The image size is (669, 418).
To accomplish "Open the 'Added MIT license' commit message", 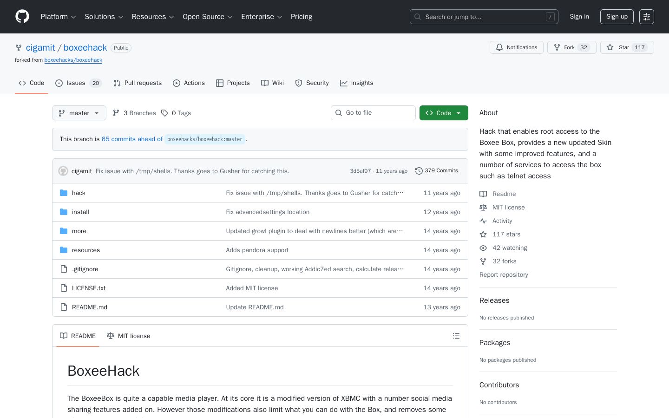I will coord(252,288).
